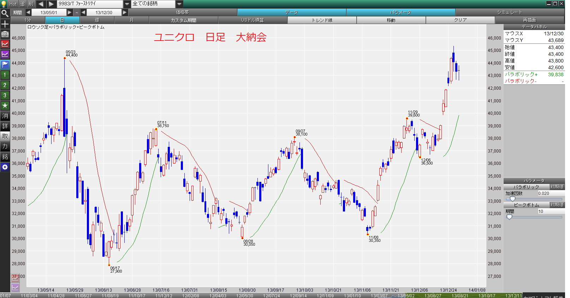Open the シミュレート tab

(x=510, y=12)
